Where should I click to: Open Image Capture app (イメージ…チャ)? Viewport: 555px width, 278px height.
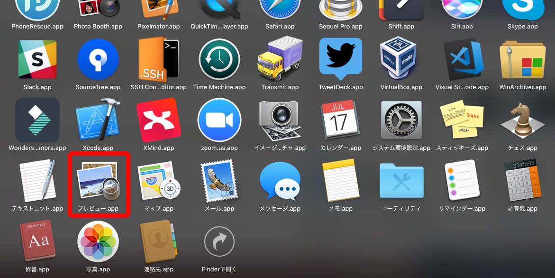[280, 120]
